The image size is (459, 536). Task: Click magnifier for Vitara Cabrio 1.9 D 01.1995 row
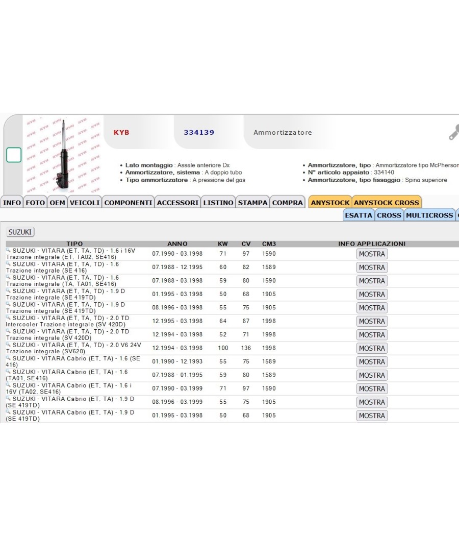click(9, 412)
